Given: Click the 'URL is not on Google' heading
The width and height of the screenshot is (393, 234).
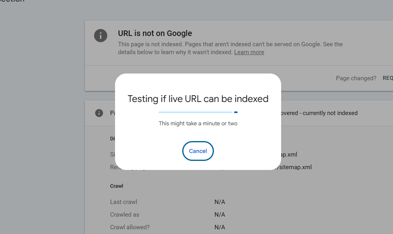Looking at the screenshot, I should pos(155,33).
